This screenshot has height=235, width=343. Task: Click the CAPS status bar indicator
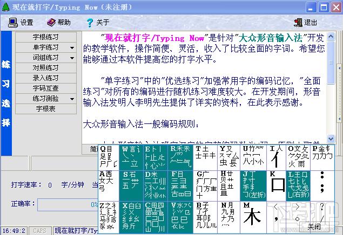[x=39, y=231]
